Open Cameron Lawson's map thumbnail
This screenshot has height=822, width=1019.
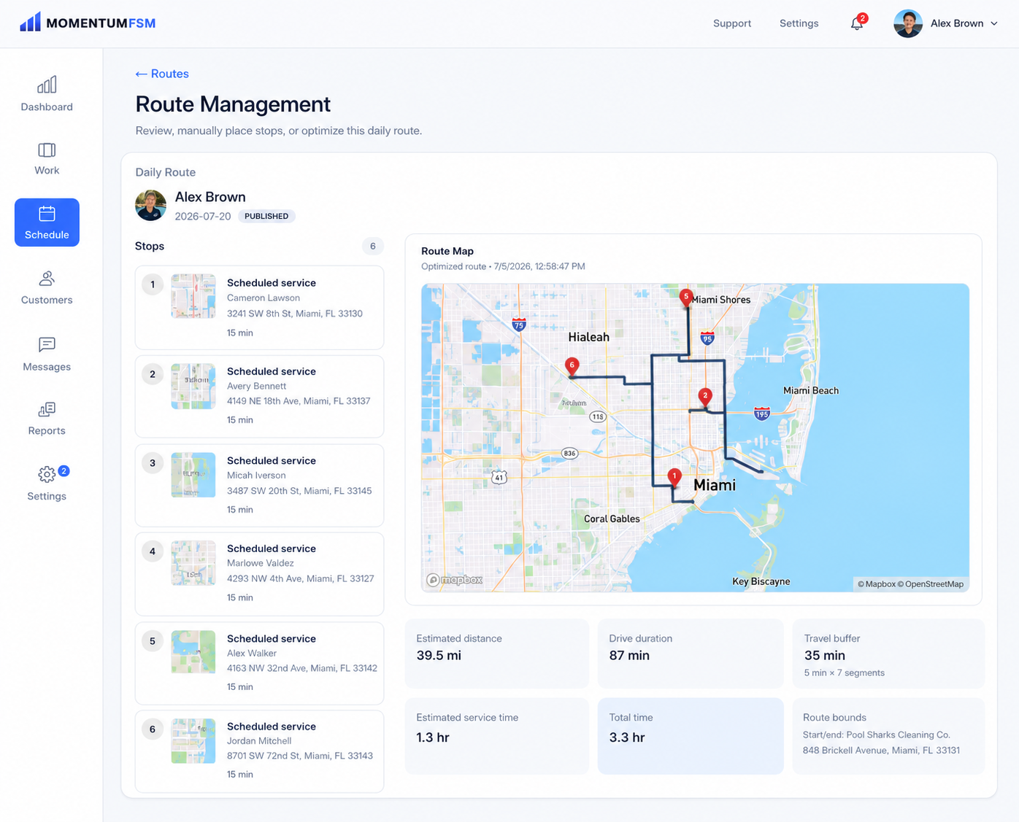[x=193, y=296]
